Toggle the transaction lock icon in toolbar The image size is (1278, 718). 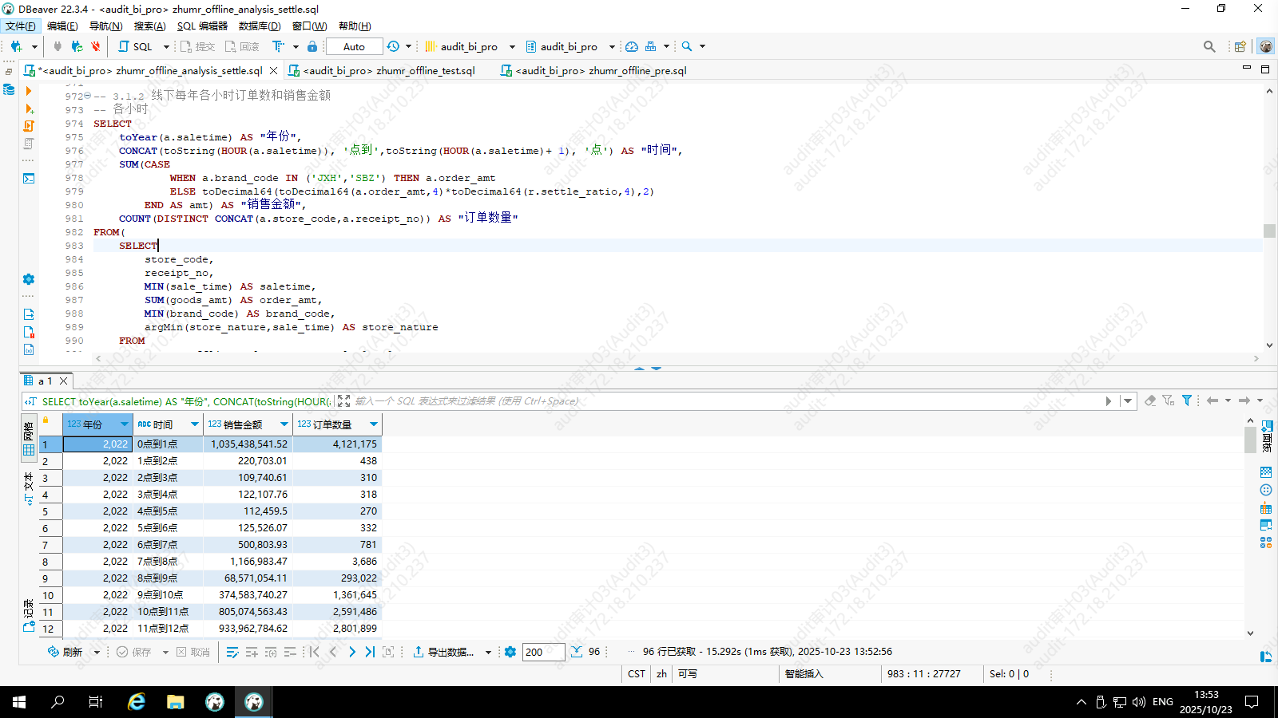pos(312,46)
